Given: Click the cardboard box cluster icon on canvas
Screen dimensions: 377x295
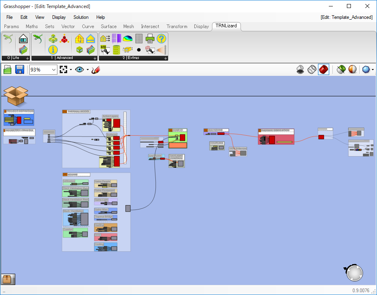Looking at the screenshot, I should tap(16, 96).
